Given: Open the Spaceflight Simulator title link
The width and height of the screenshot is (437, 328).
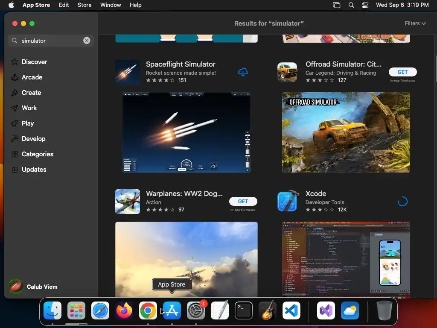Looking at the screenshot, I should pyautogui.click(x=181, y=64).
